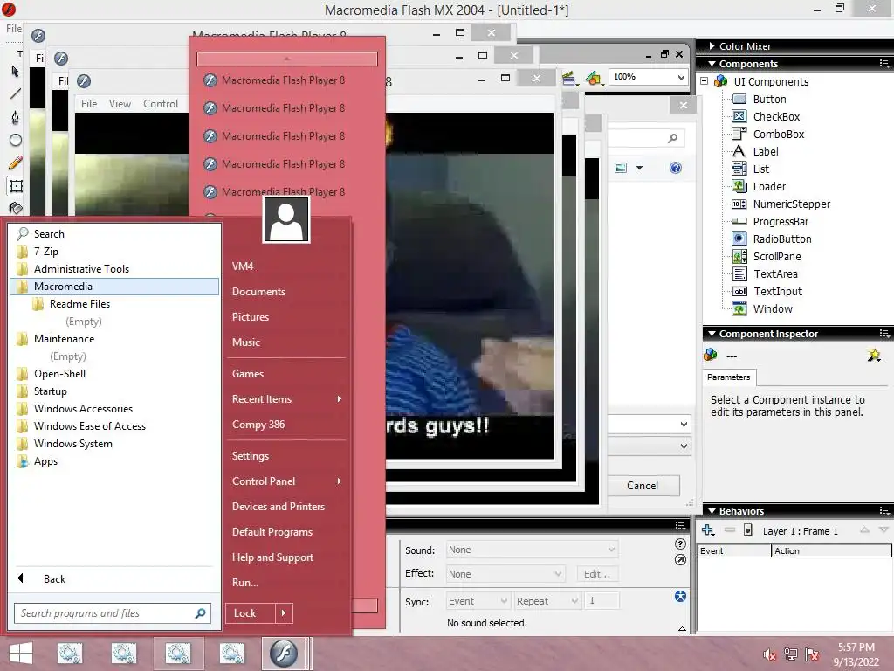This screenshot has height=671, width=894.
Task: Select the TextArea component
Action: [x=775, y=274]
